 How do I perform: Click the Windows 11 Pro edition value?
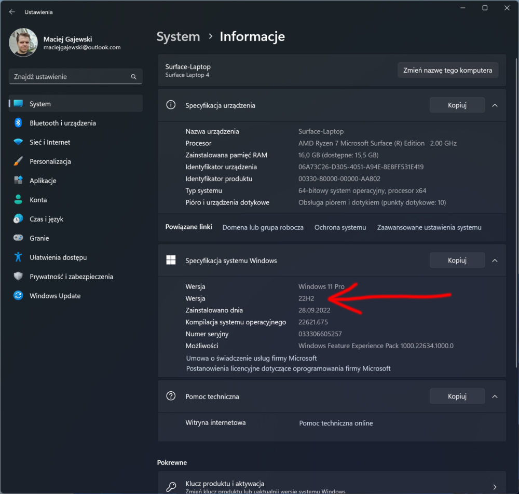(x=321, y=286)
